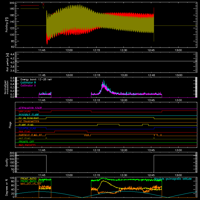Screen dimensions: 200x200
Task: Click the Quality axis title
Action: [7, 162]
